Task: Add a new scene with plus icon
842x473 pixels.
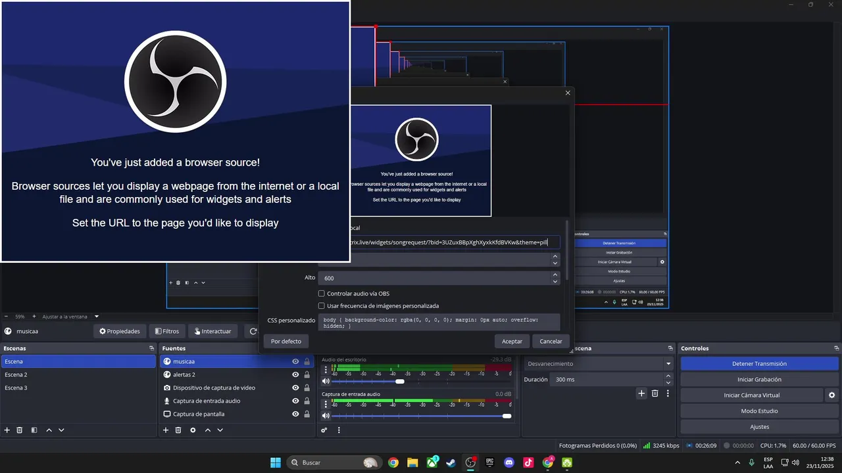Action: point(7,430)
